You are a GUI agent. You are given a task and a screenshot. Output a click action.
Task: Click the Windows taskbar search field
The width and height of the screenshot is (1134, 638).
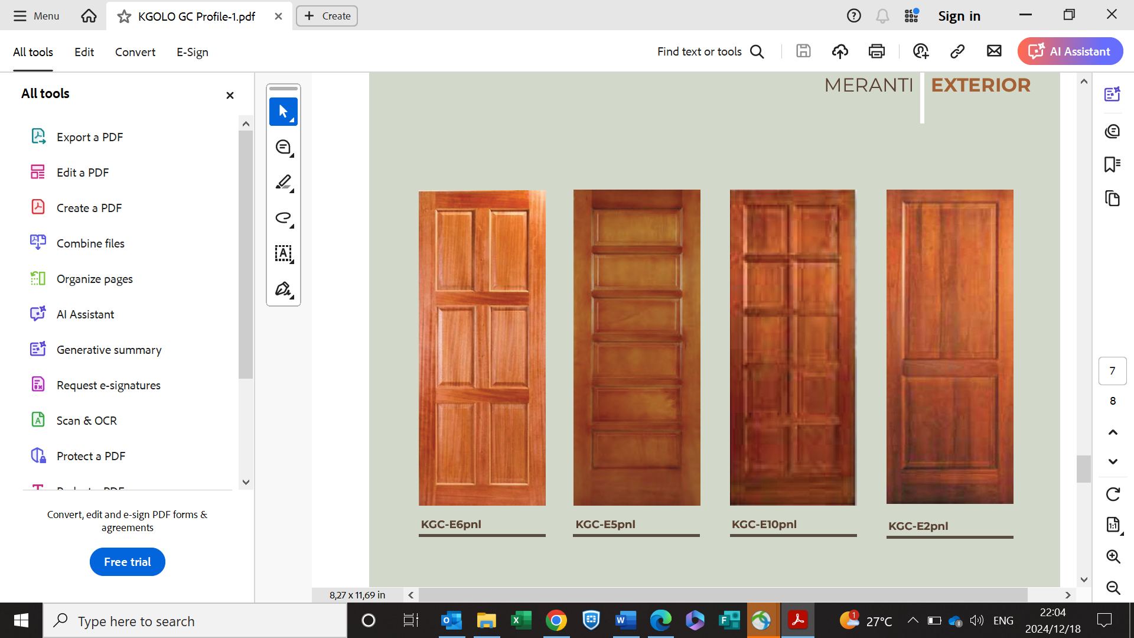(x=195, y=621)
